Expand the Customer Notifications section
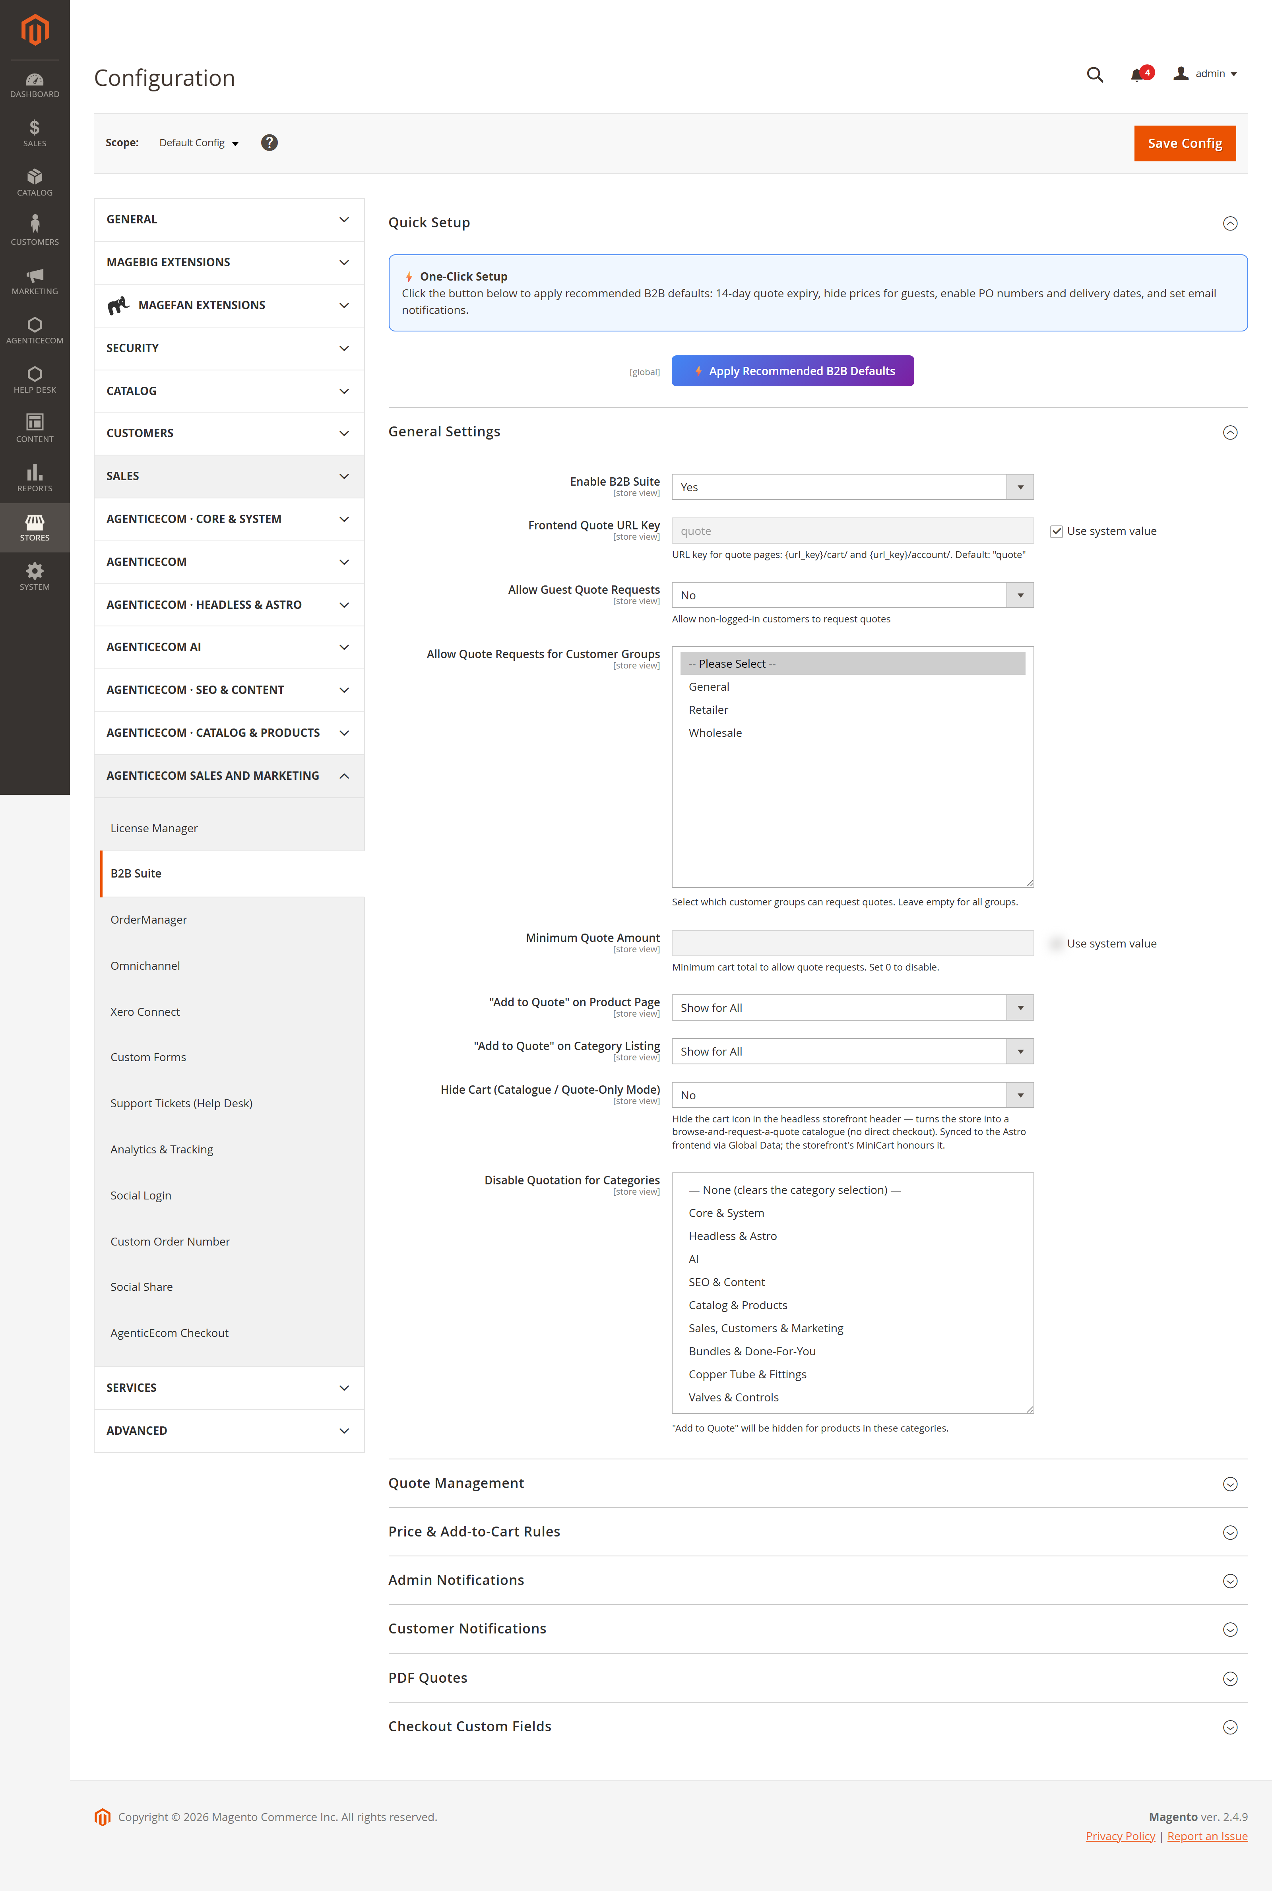1272x1891 pixels. pyautogui.click(x=818, y=1630)
